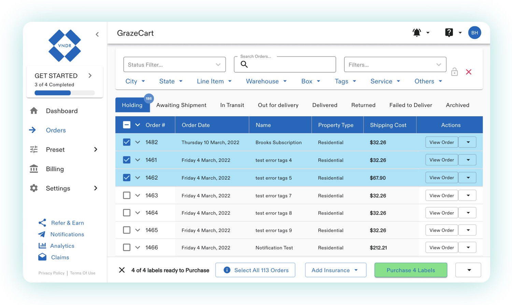Toggle the header select-all checkbox
Viewport: 512px width, 305px height.
click(x=127, y=125)
